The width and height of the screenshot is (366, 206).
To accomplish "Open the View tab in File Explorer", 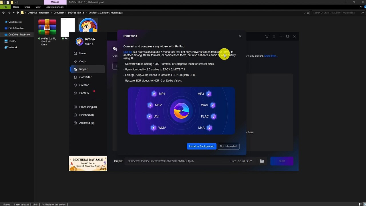I will [38, 7].
